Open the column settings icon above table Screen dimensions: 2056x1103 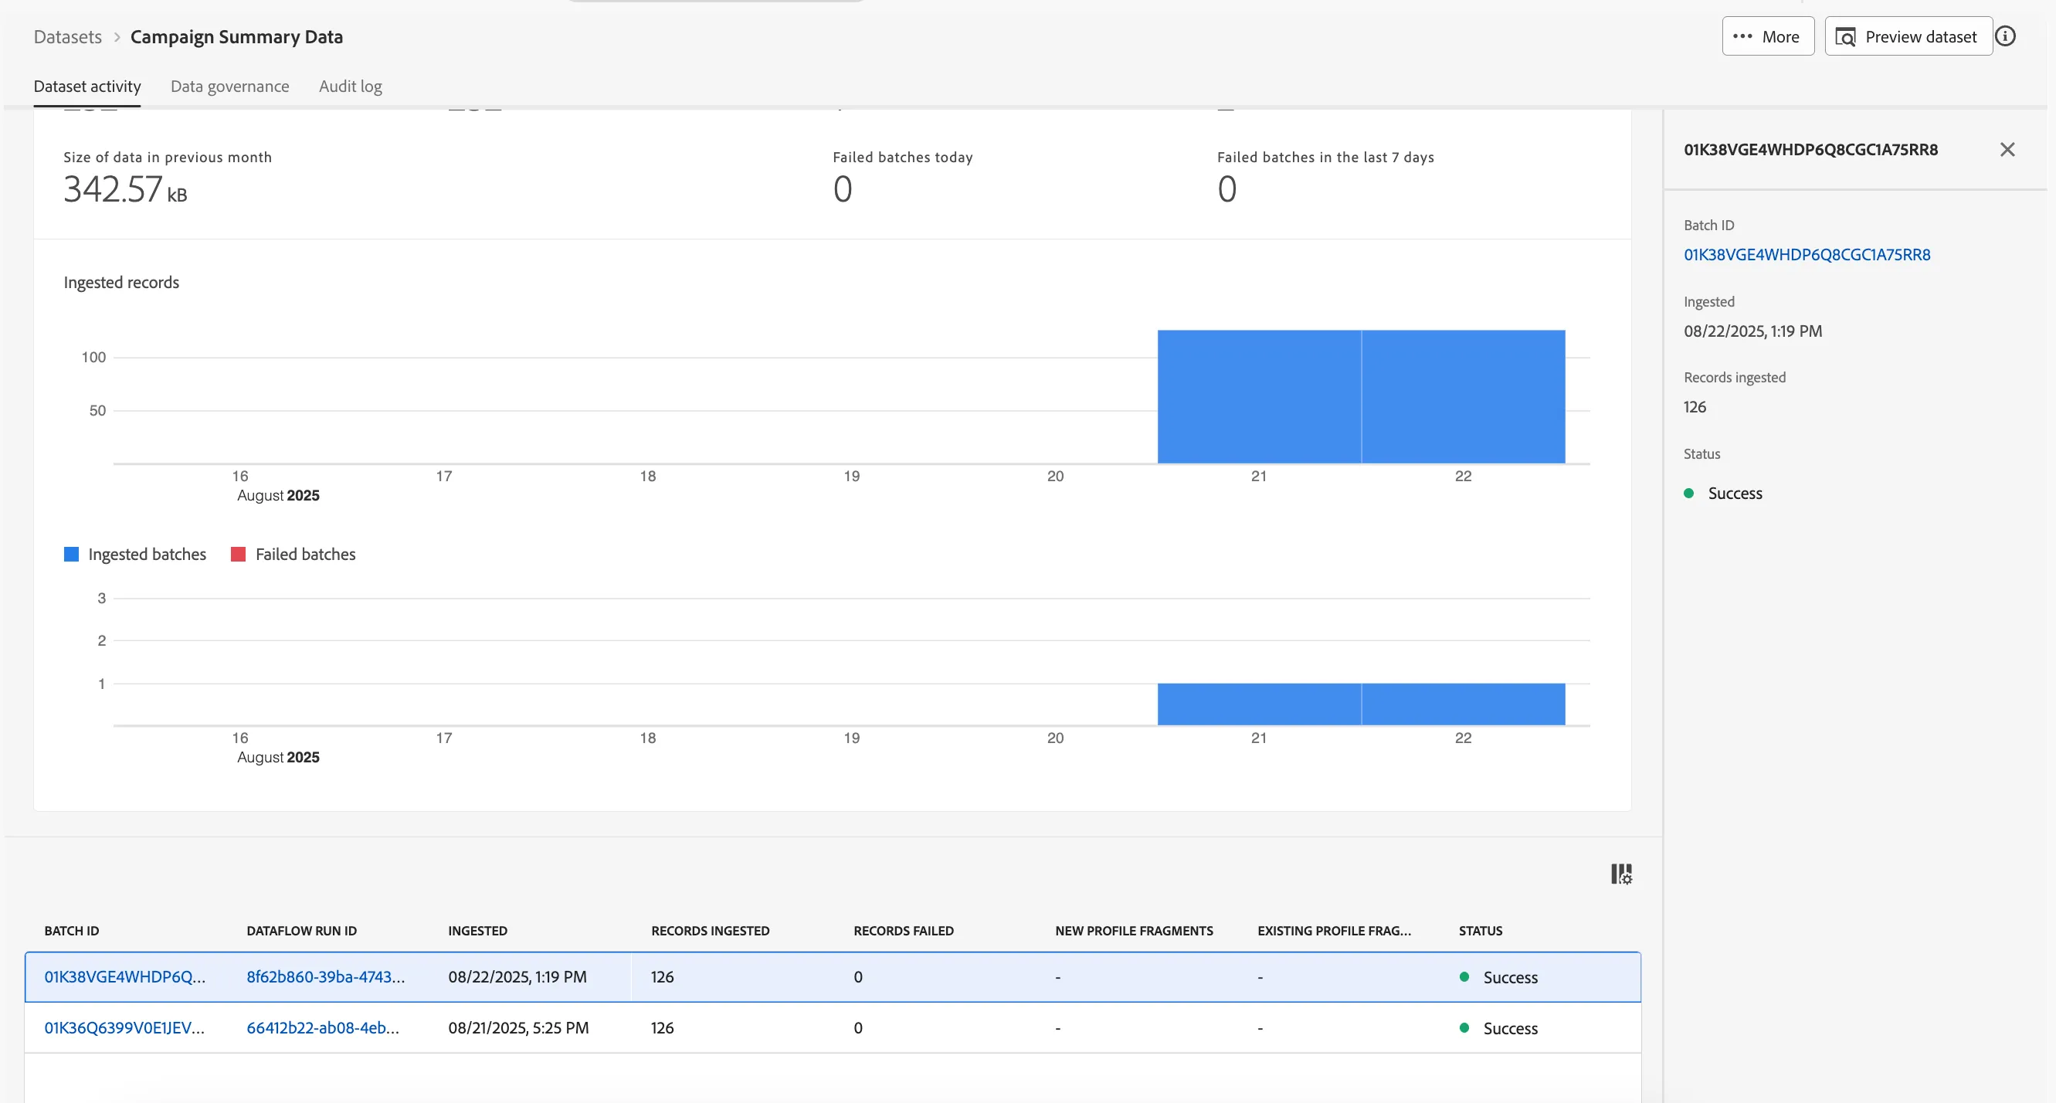point(1621,874)
